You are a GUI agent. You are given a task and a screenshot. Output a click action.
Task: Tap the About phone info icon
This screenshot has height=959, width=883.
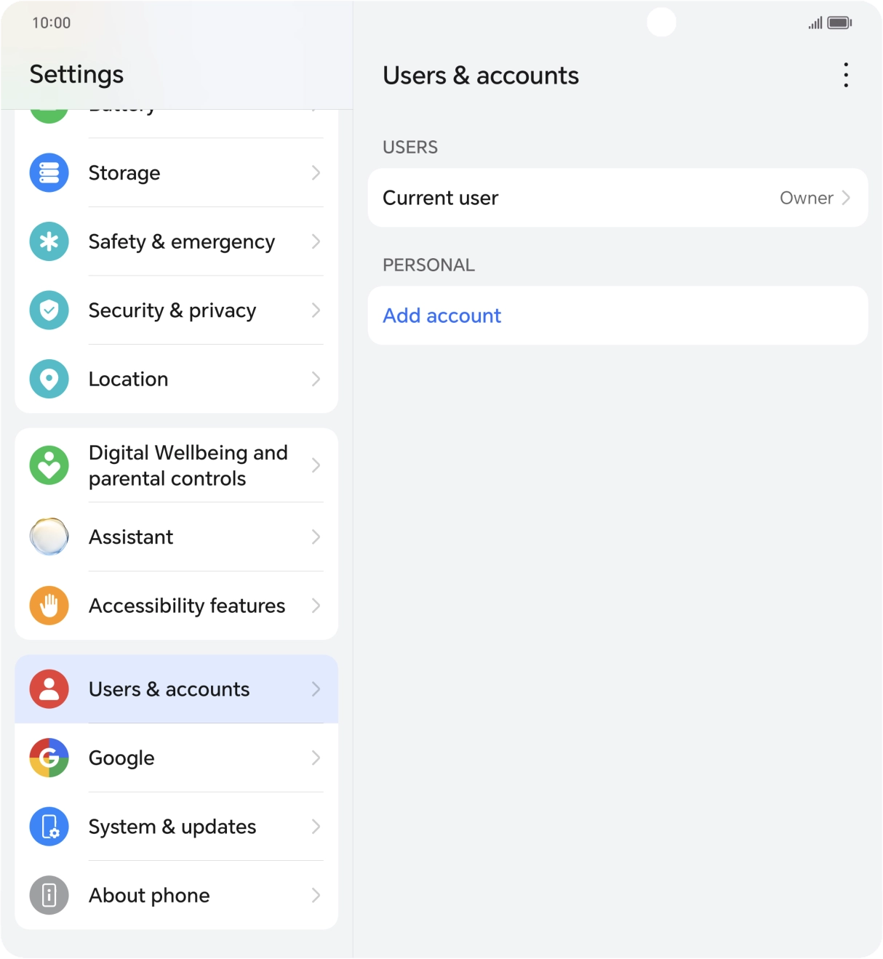tap(49, 895)
